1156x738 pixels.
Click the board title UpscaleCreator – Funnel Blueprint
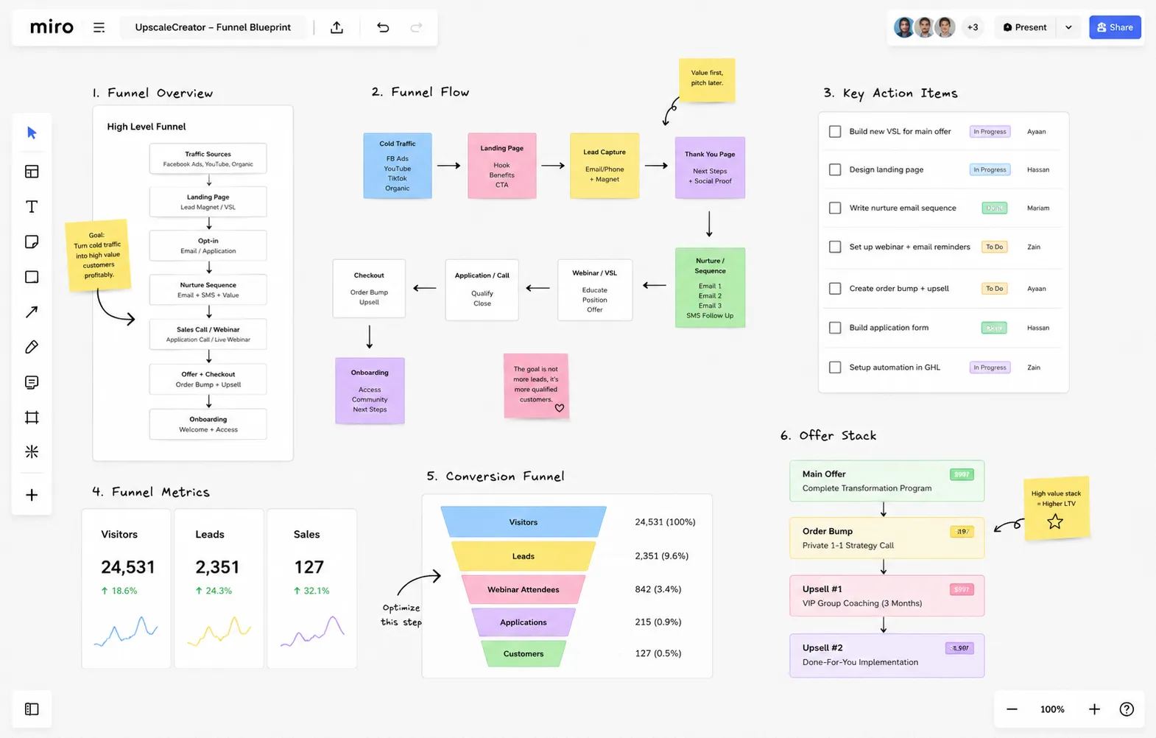click(213, 27)
